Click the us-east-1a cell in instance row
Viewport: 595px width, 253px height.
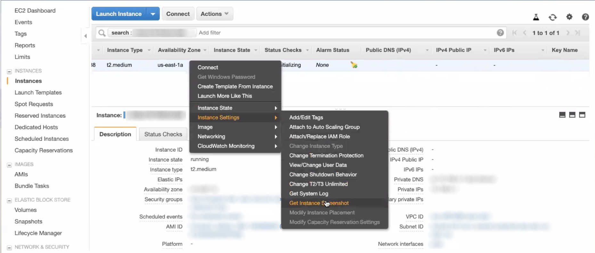(170, 65)
